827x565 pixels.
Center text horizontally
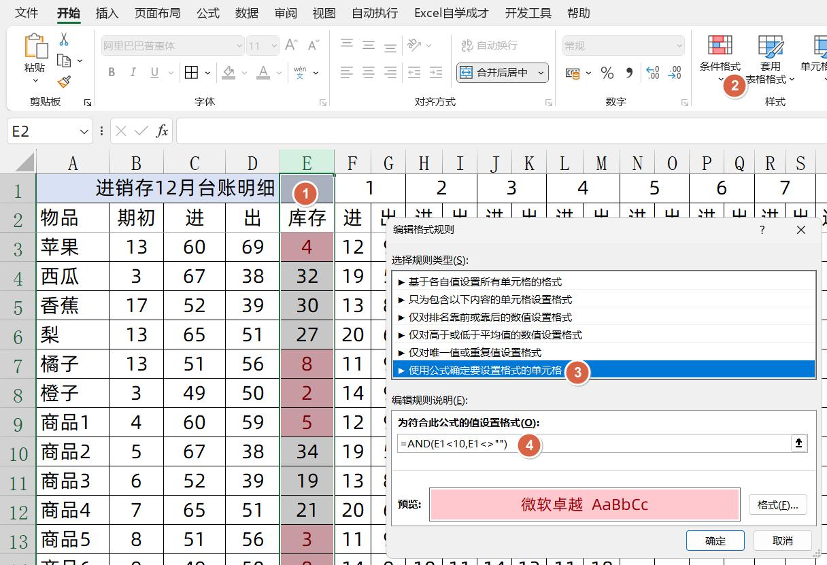pyautogui.click(x=369, y=72)
